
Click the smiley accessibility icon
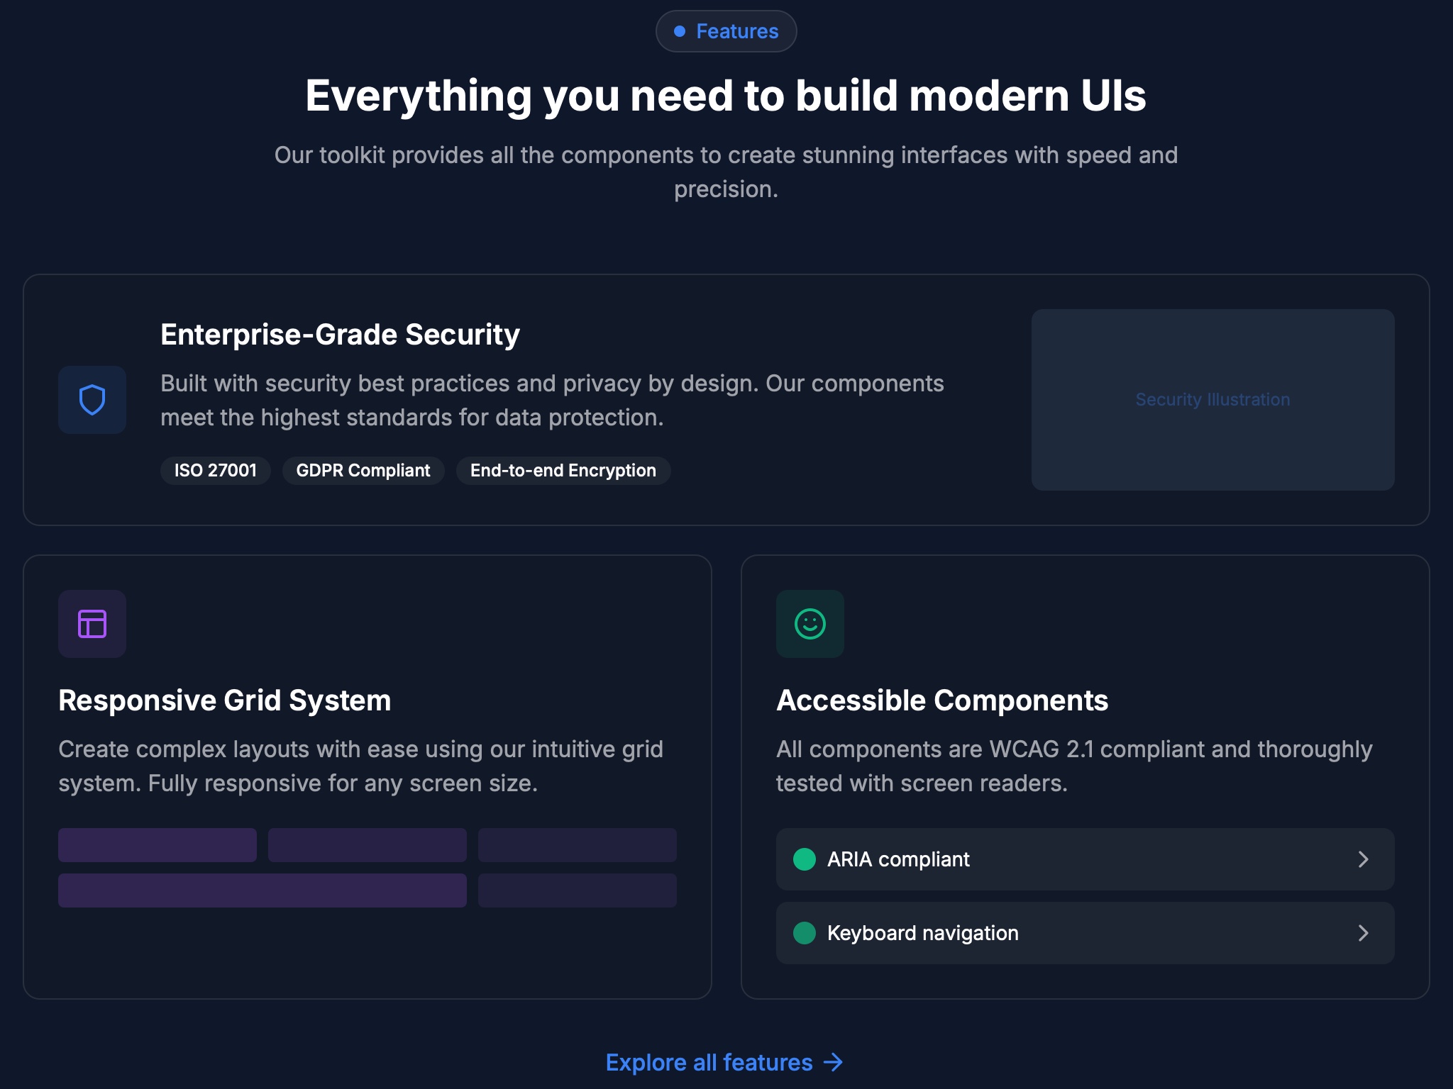(810, 623)
